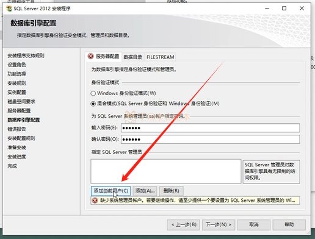Click the red error icon on 服务器配置 tab

pos(90,56)
